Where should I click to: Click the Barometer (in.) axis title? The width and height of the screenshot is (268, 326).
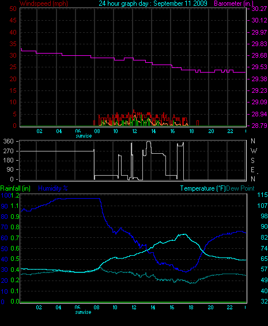[x=233, y=3]
